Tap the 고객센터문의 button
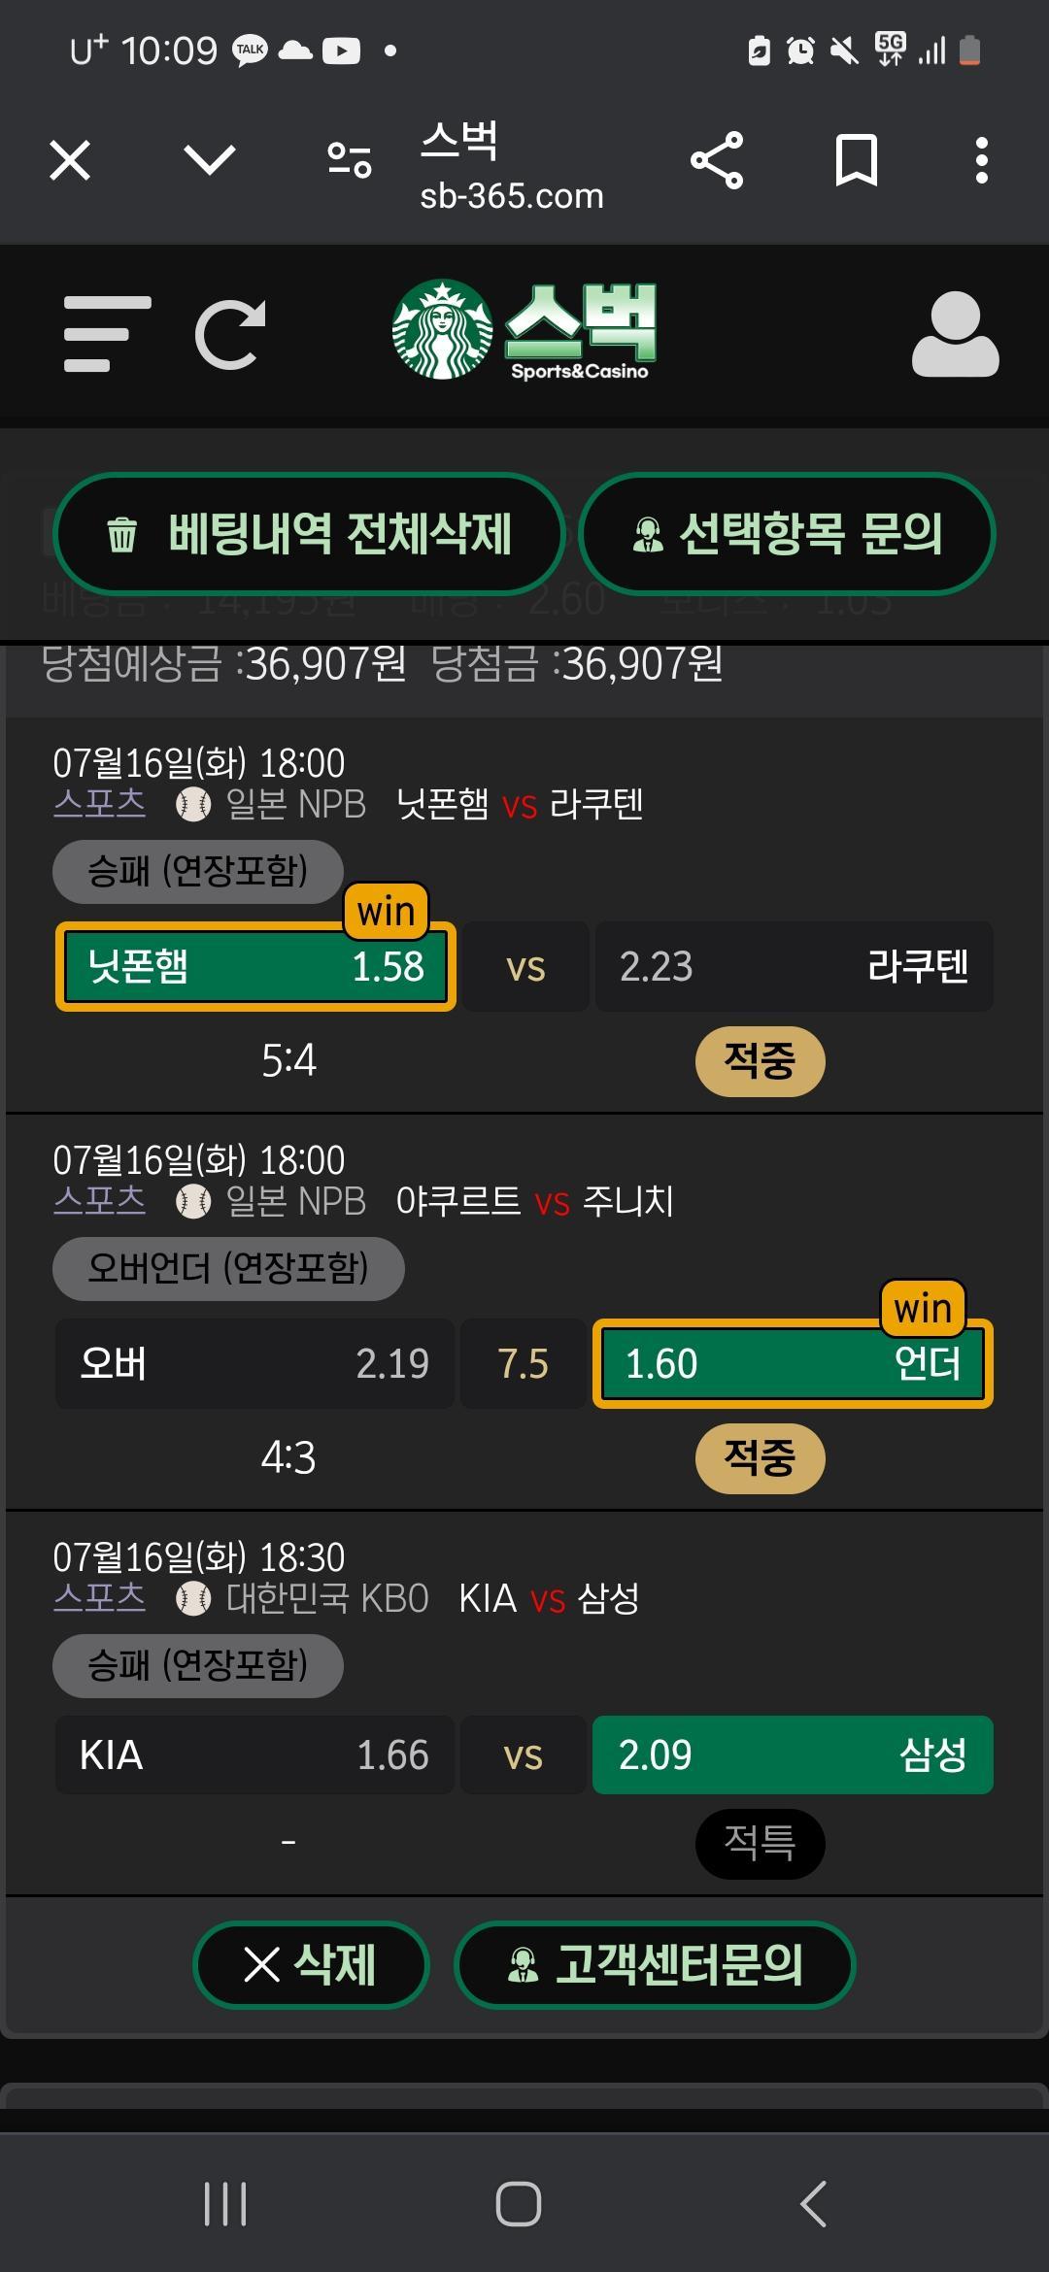The image size is (1049, 2272). point(655,1965)
